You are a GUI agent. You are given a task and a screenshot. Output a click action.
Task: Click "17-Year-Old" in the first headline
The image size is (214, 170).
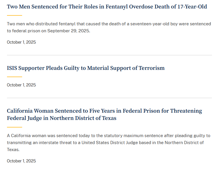192,6
